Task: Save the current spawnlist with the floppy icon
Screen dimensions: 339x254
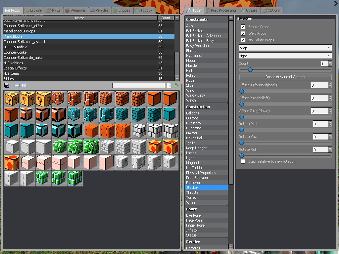Action: click(x=6, y=85)
